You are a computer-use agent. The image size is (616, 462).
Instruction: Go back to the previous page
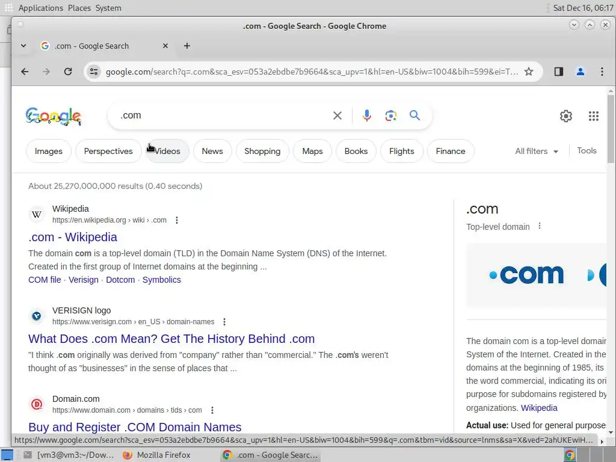[x=25, y=72]
